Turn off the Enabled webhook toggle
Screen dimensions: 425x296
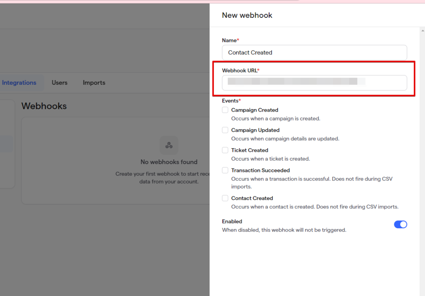tap(400, 225)
